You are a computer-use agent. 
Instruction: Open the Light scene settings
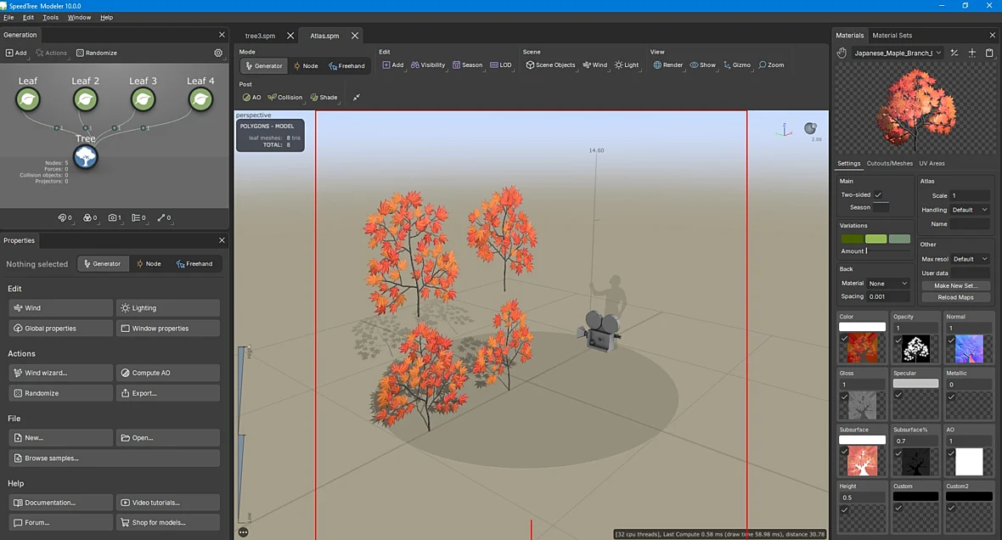tap(627, 65)
